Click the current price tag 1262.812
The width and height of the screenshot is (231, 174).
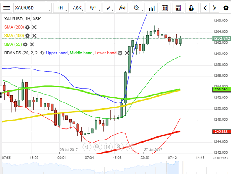pos(222,38)
